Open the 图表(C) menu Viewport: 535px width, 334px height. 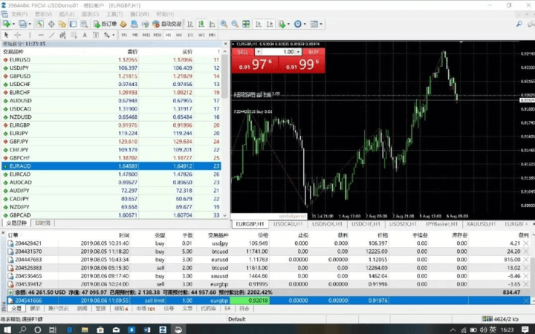(x=90, y=14)
